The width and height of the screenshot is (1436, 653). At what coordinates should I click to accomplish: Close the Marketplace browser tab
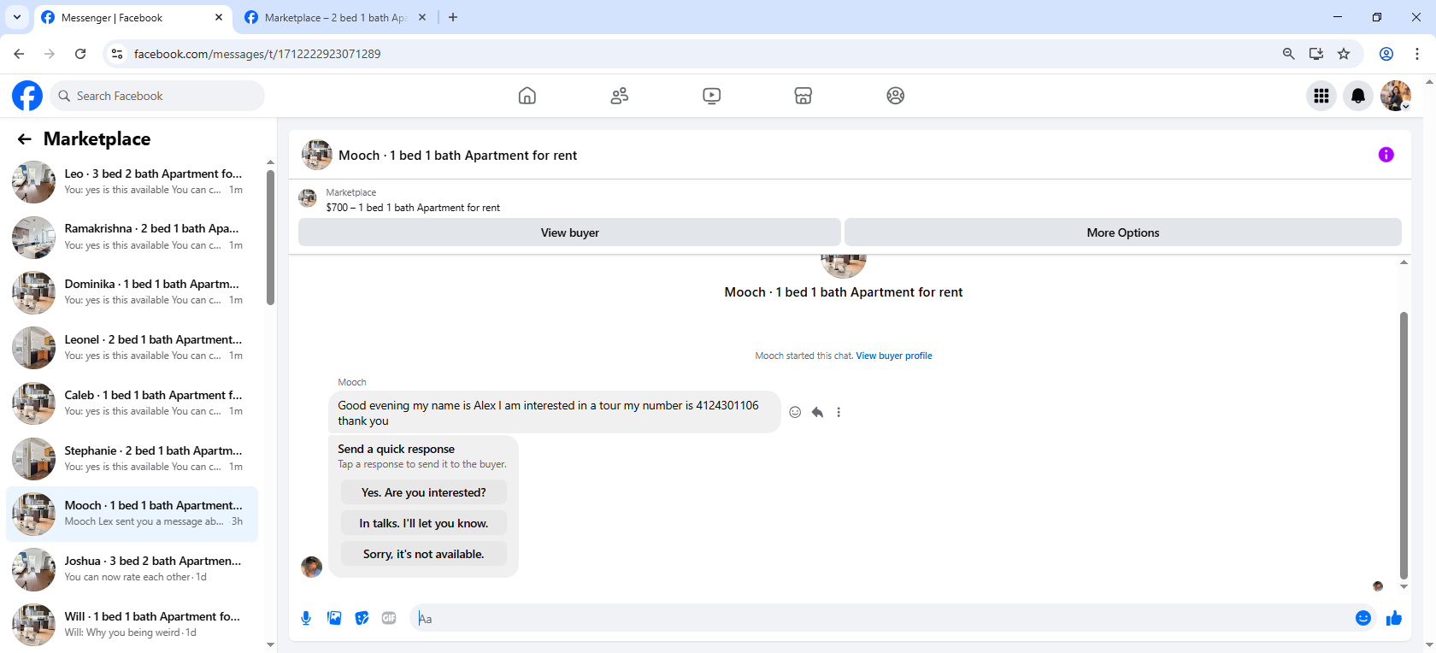(x=422, y=17)
